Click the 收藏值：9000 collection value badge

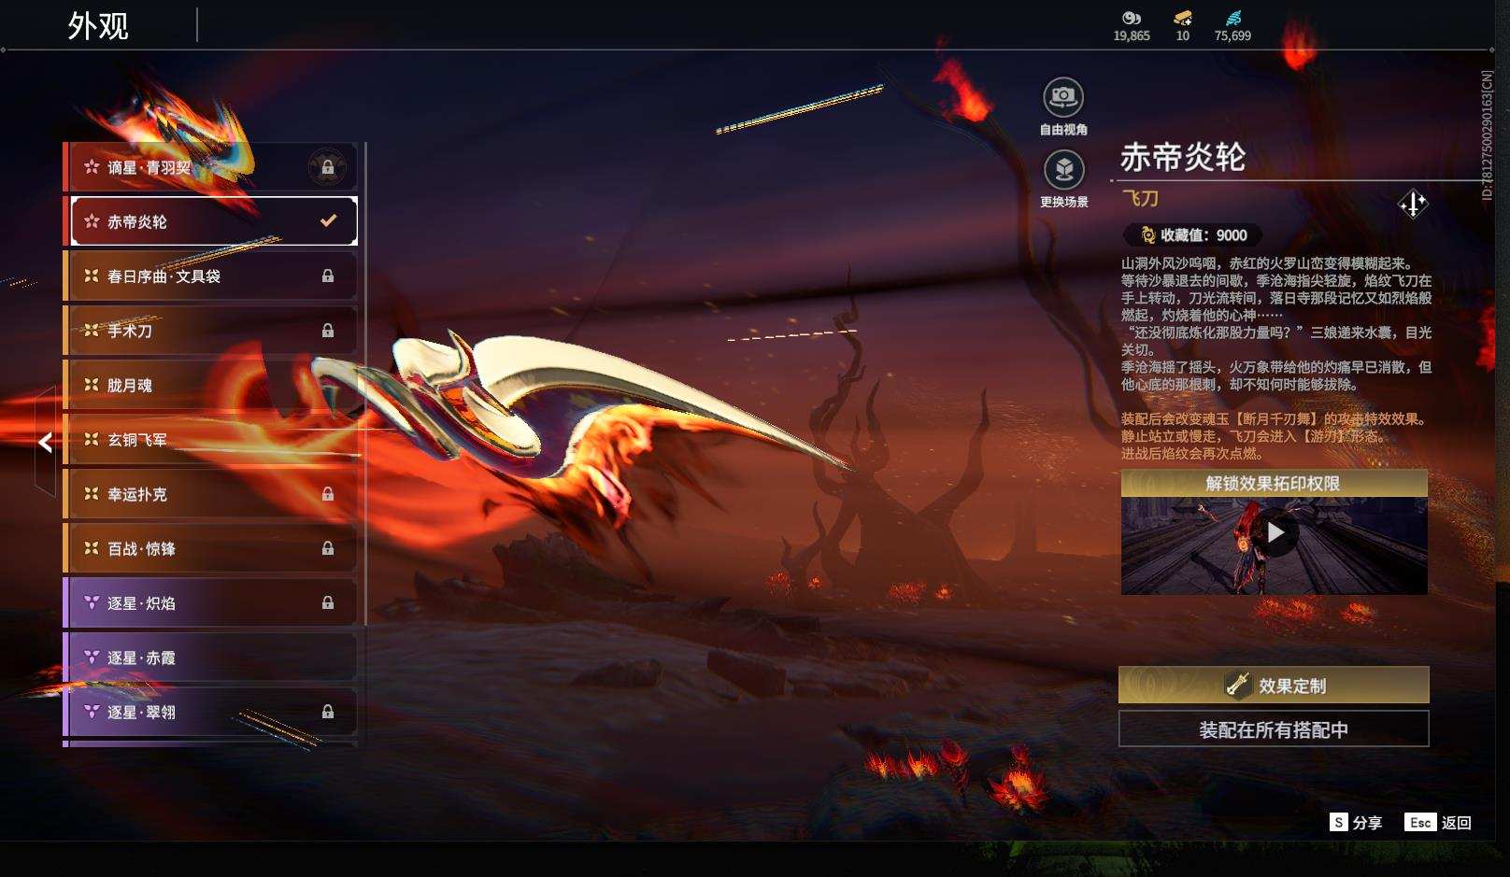tap(1193, 235)
